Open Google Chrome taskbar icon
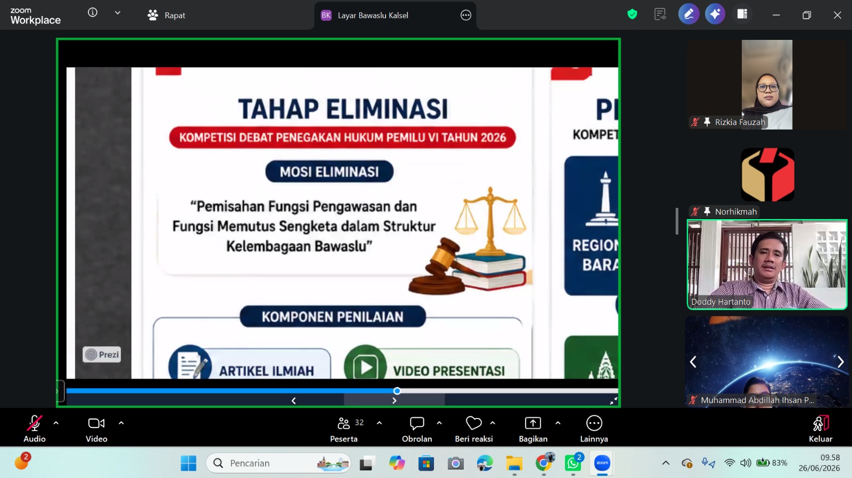This screenshot has height=478, width=852. 544,463
